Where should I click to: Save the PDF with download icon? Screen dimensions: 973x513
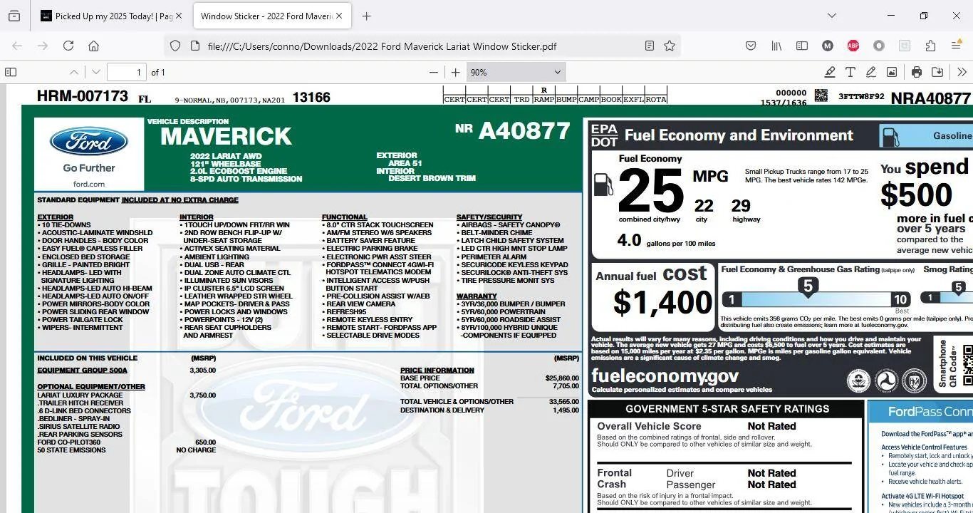tap(937, 72)
